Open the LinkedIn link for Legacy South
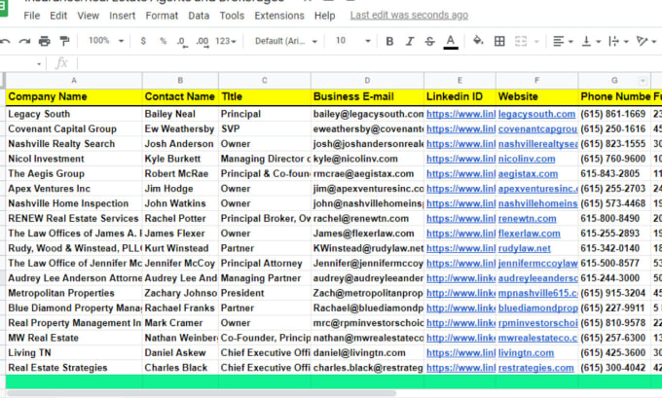This screenshot has width=662, height=398. 460,114
